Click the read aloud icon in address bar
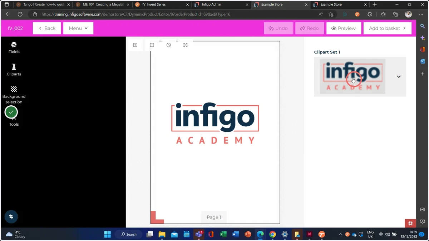Image resolution: width=429 pixels, height=241 pixels. (x=321, y=14)
